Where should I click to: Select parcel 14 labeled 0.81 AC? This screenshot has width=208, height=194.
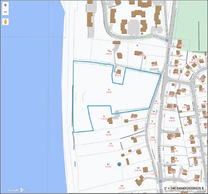coord(138,169)
